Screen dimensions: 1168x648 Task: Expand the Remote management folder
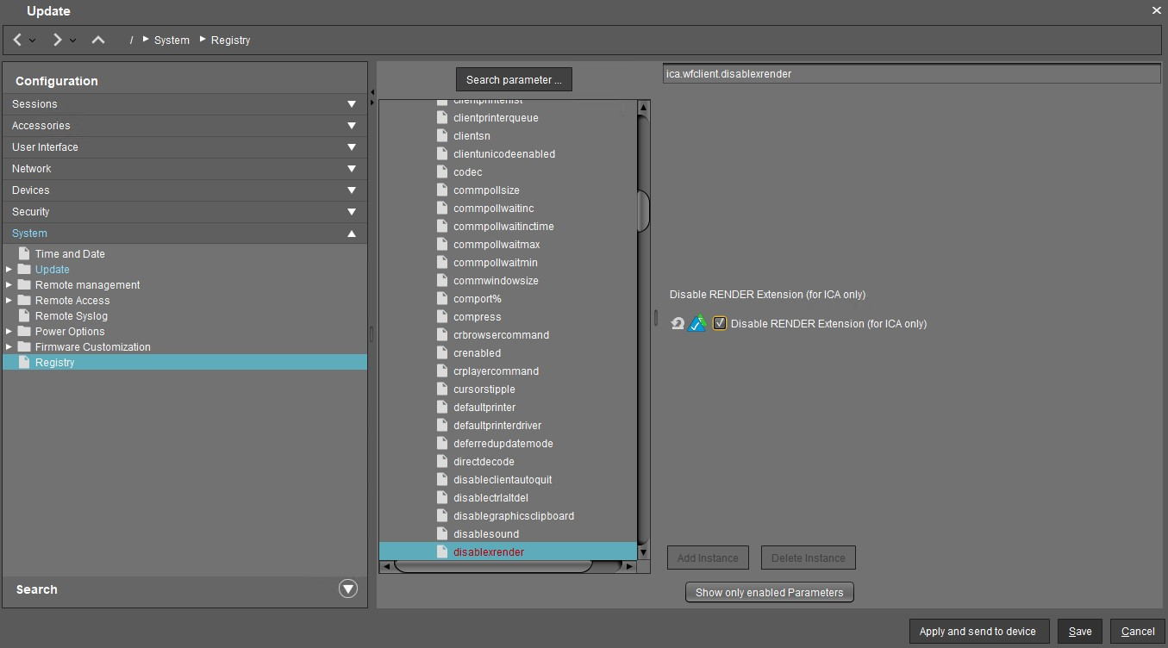[9, 285]
